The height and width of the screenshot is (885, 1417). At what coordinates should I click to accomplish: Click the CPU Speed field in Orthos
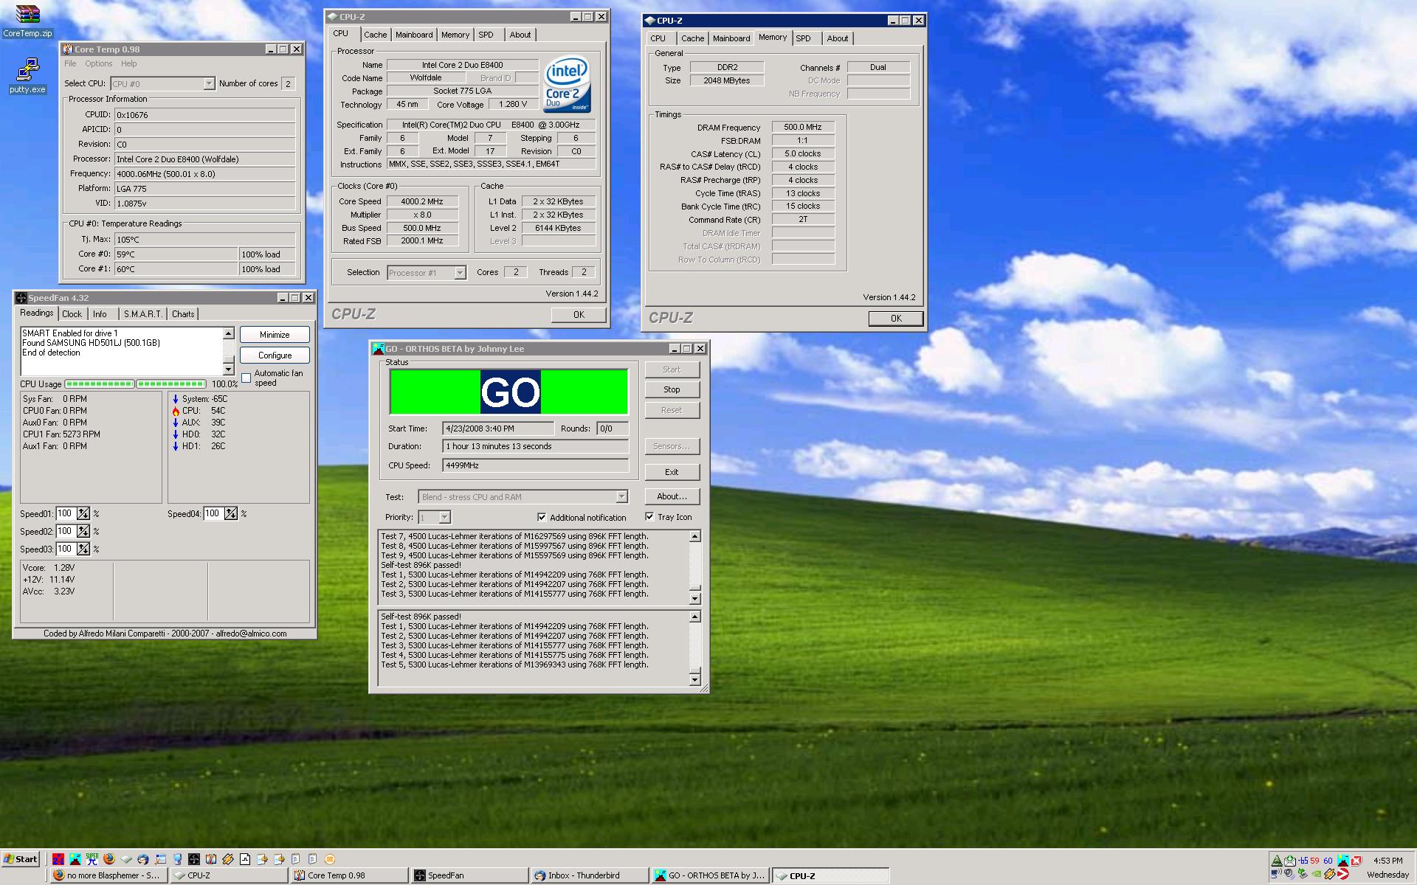coord(535,465)
